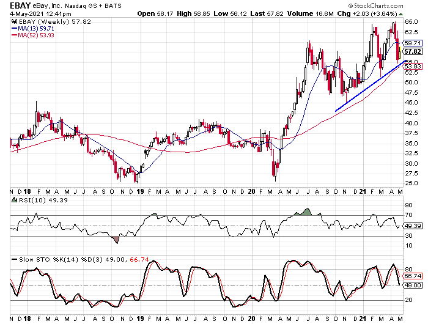The image size is (428, 324).
Task: Click the 65.0 price axis label
Action: 411,22
